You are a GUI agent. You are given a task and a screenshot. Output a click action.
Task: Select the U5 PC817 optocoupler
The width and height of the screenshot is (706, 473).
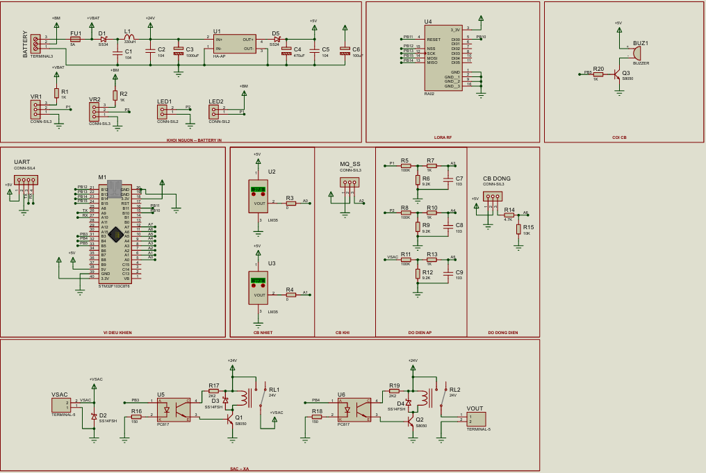click(x=174, y=410)
